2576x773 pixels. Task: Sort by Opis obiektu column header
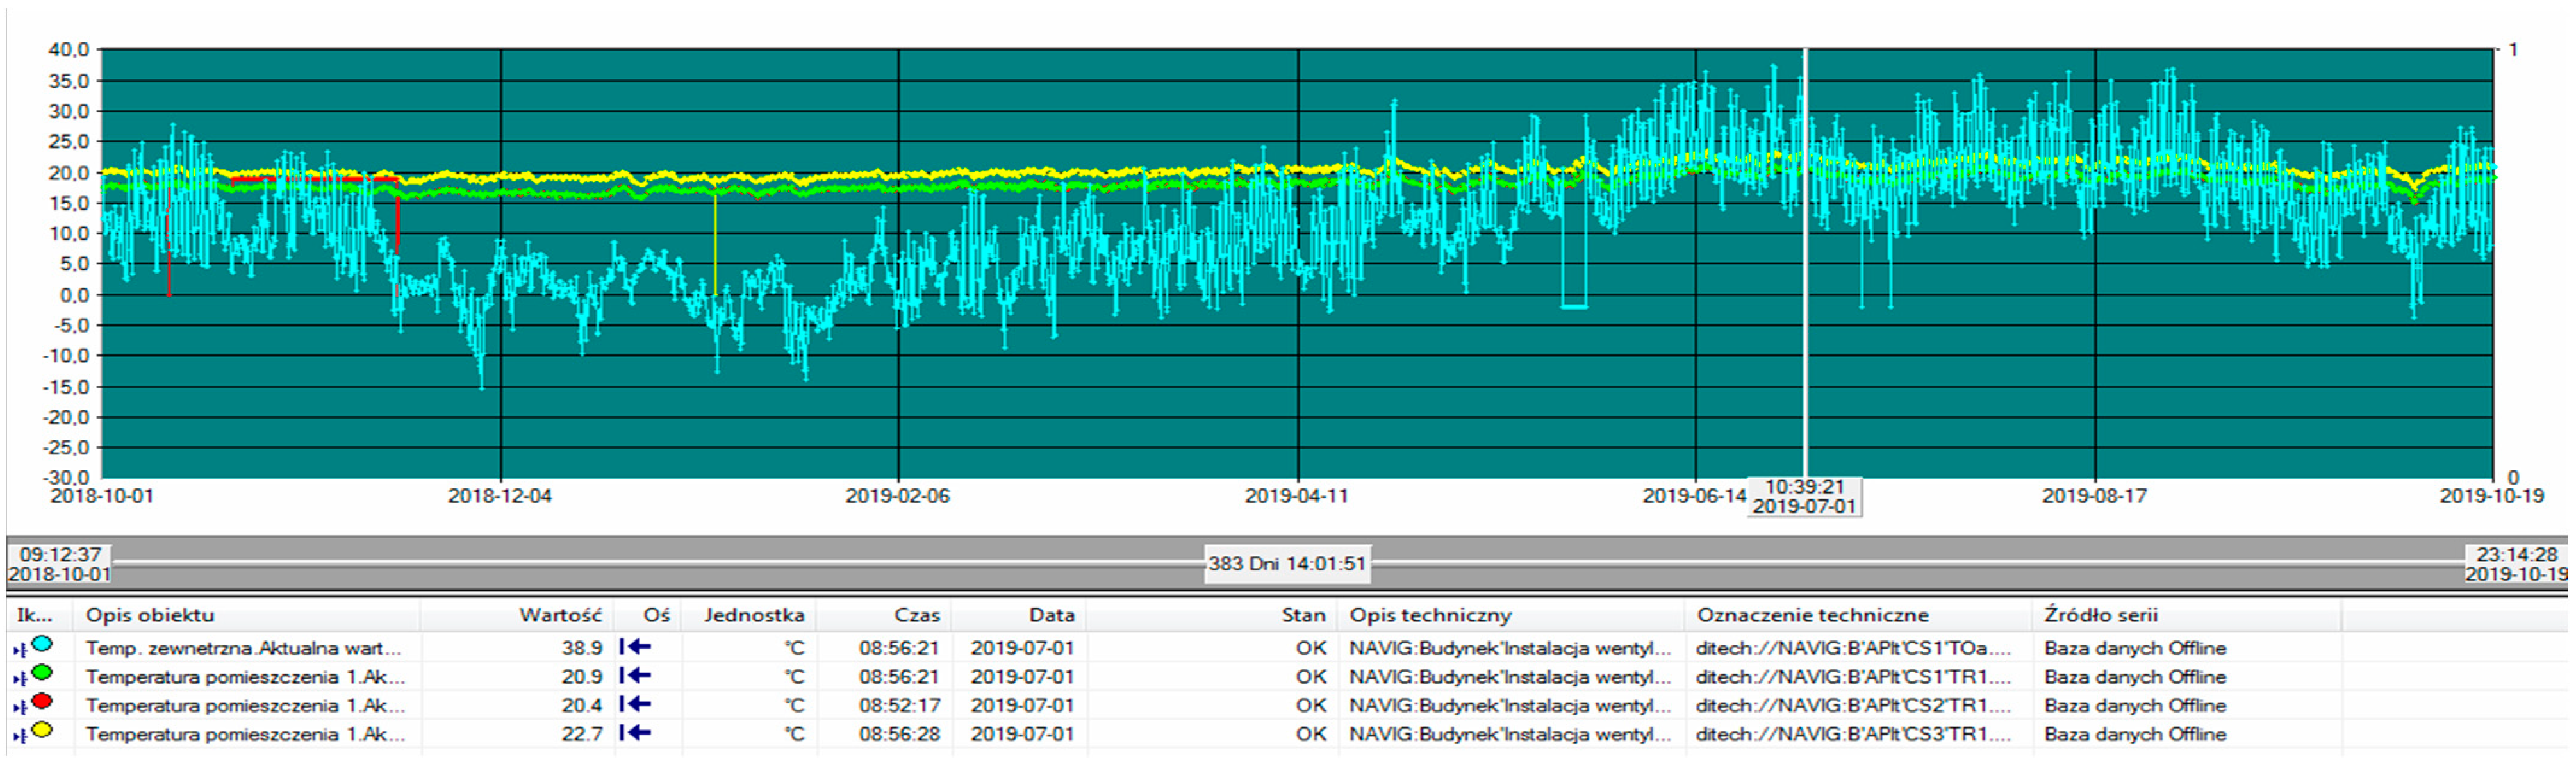coord(150,615)
